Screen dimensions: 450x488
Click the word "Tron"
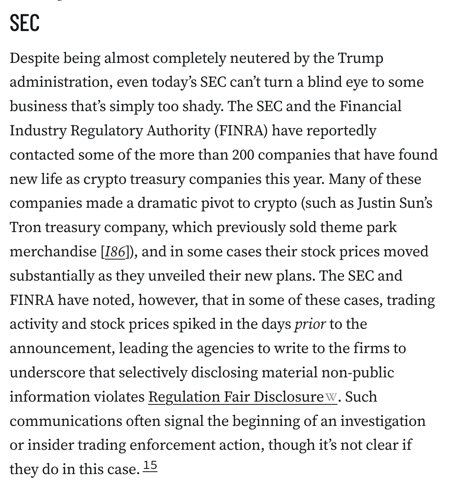[x=25, y=227]
